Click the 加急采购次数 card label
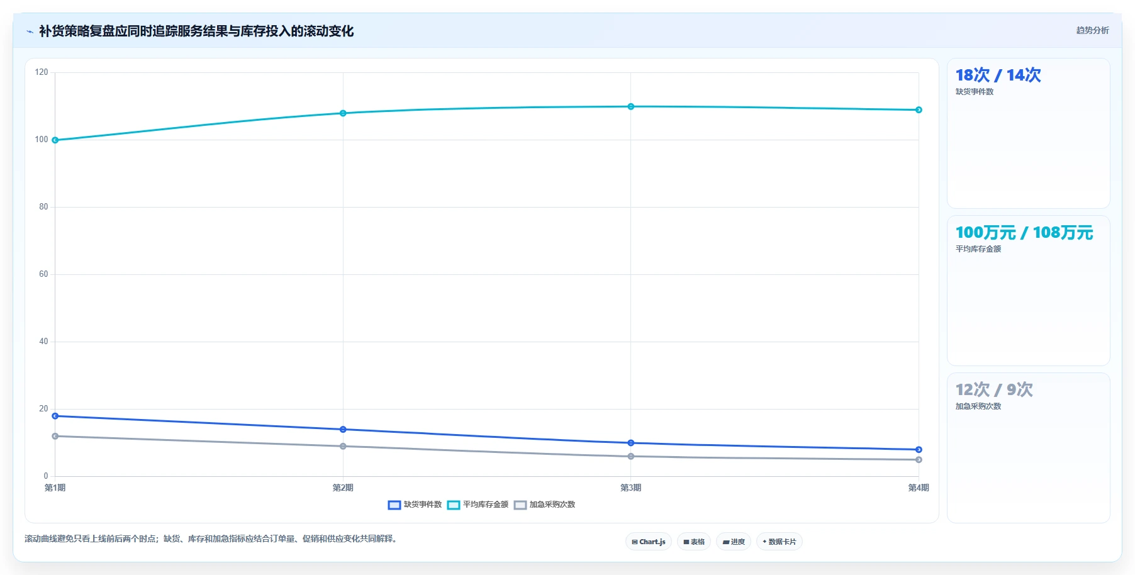Viewport: 1135px width, 575px height. coord(978,406)
